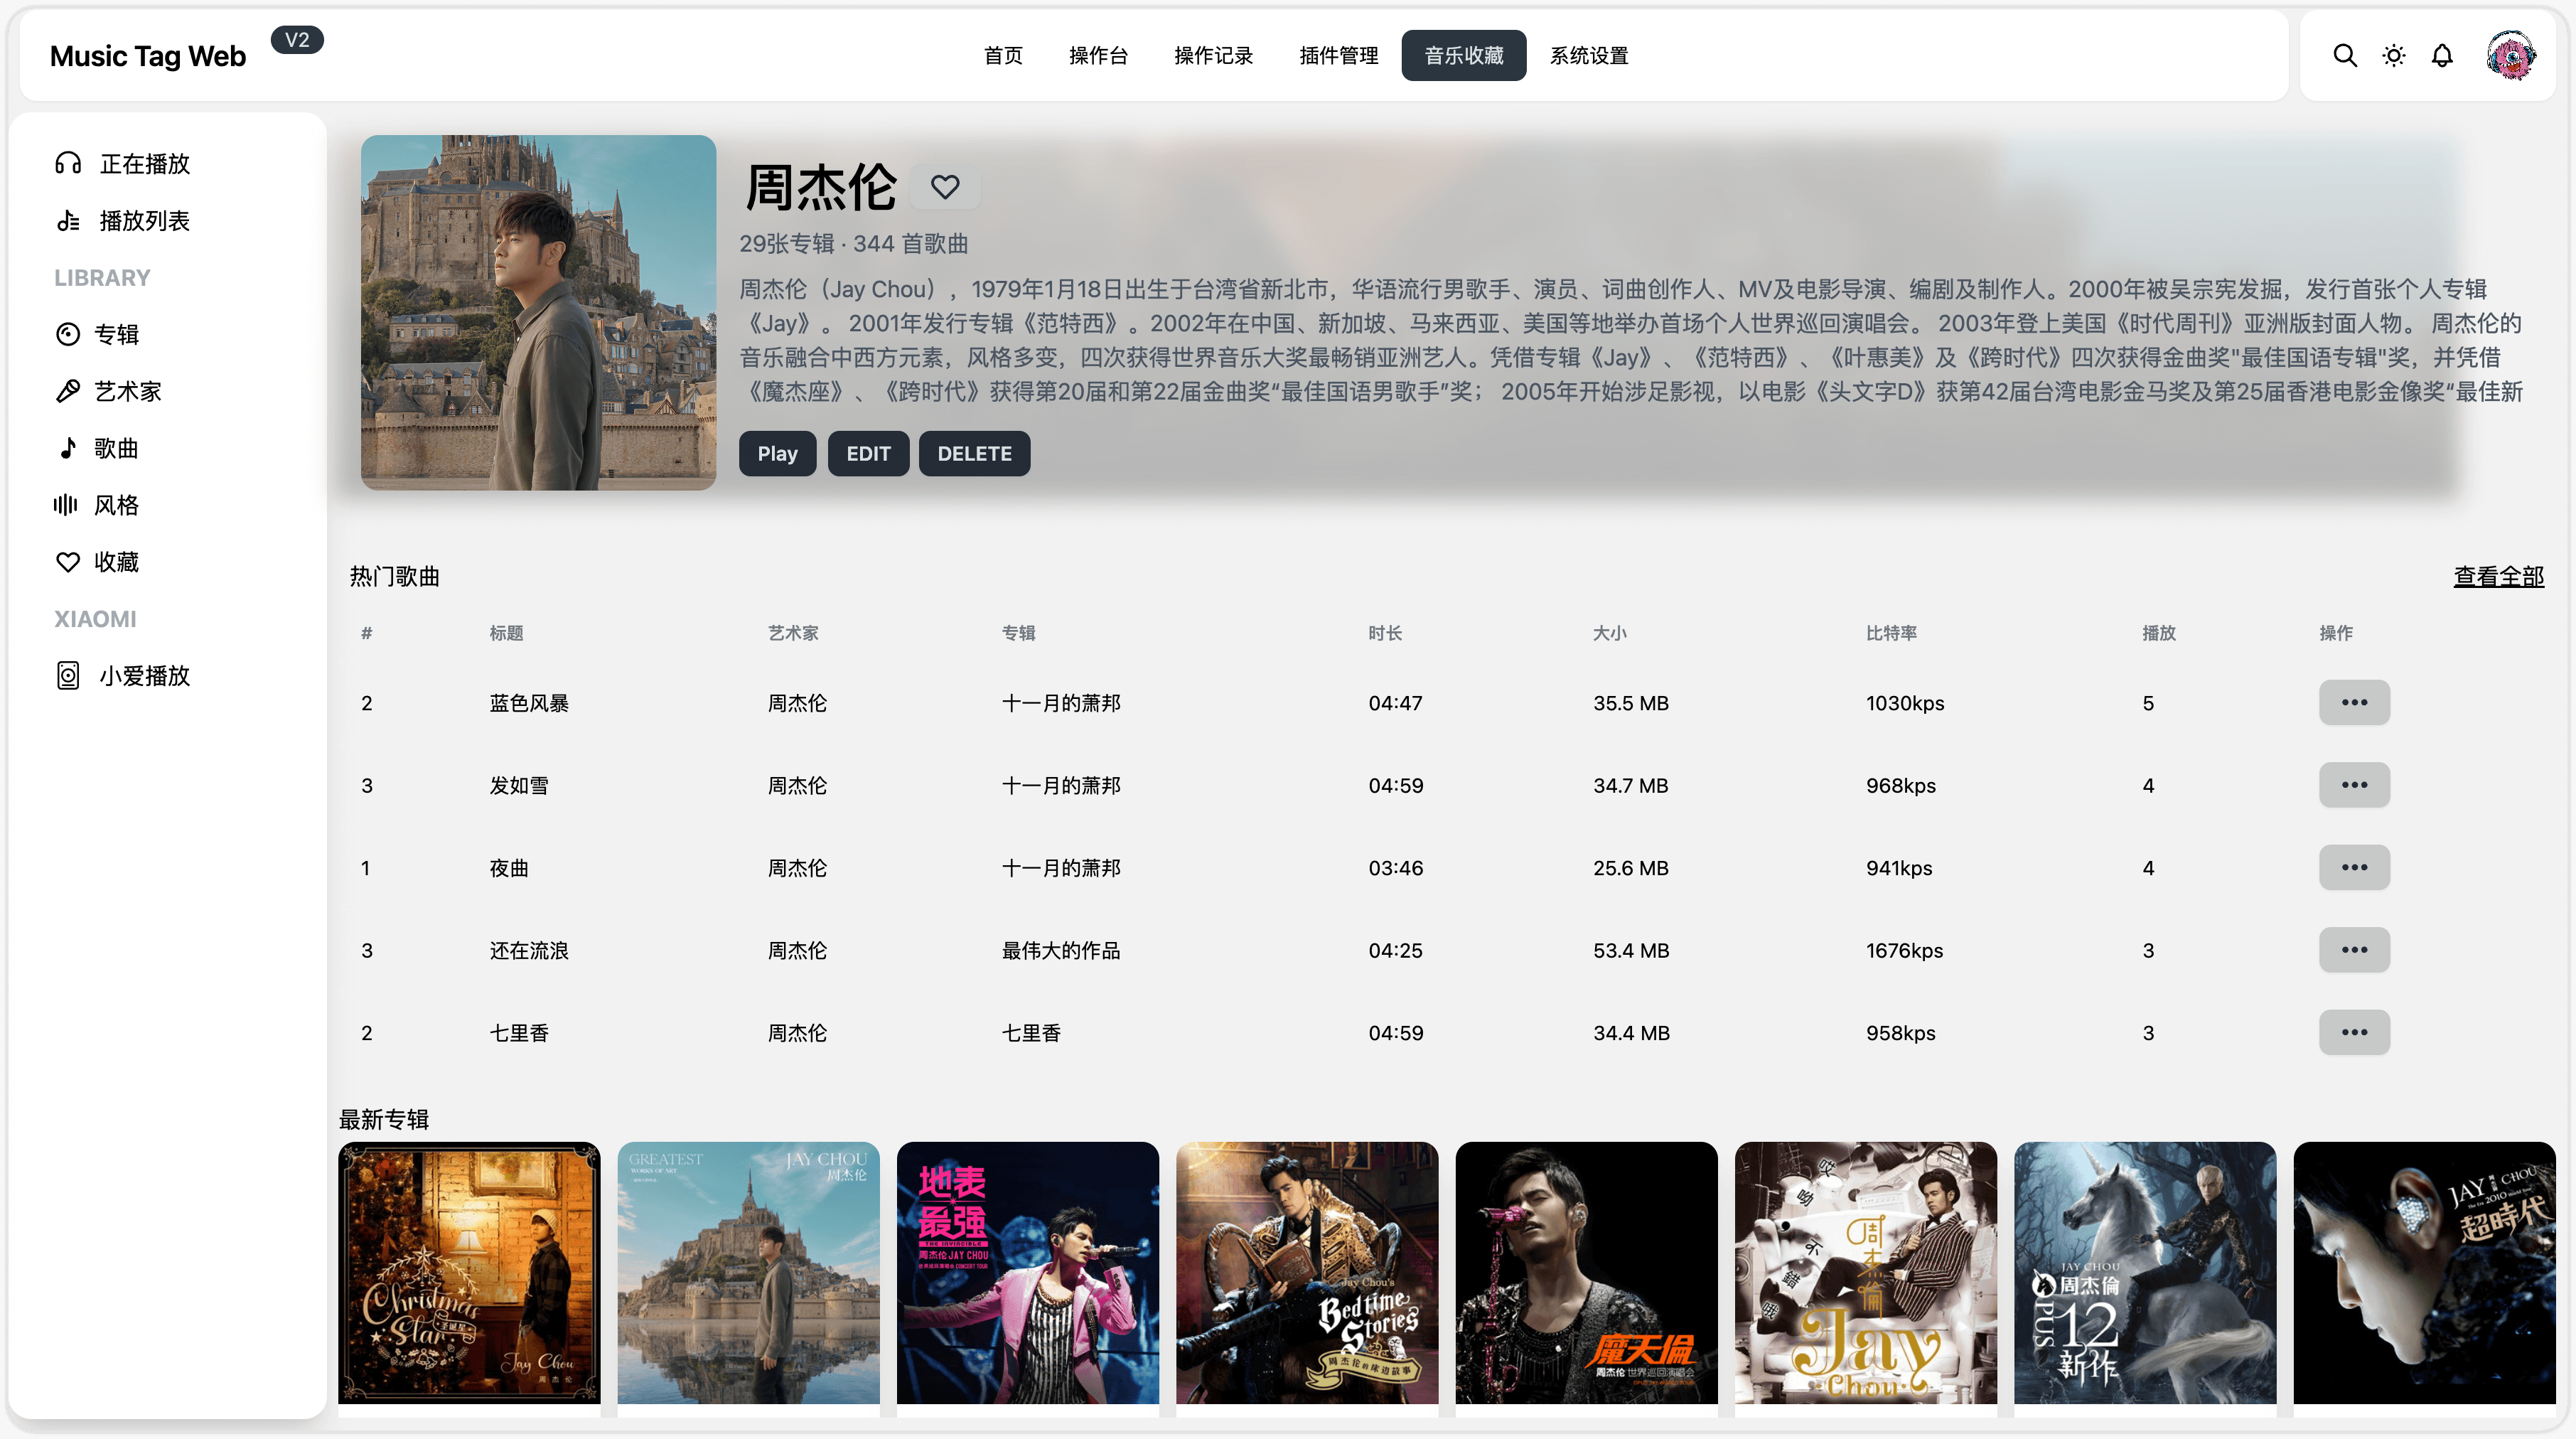
Task: Click the microphone icon next to 艺术家
Action: [68, 391]
